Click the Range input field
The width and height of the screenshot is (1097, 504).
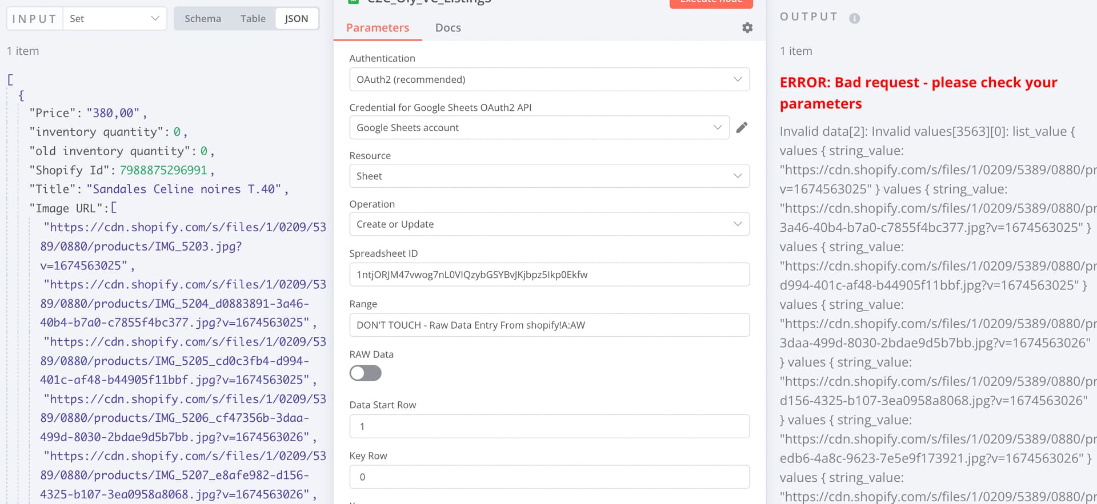[548, 325]
